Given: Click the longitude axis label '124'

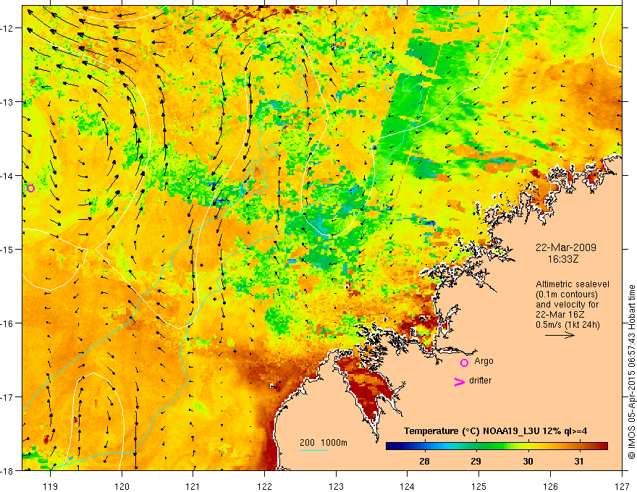Looking at the screenshot, I should (408, 486).
